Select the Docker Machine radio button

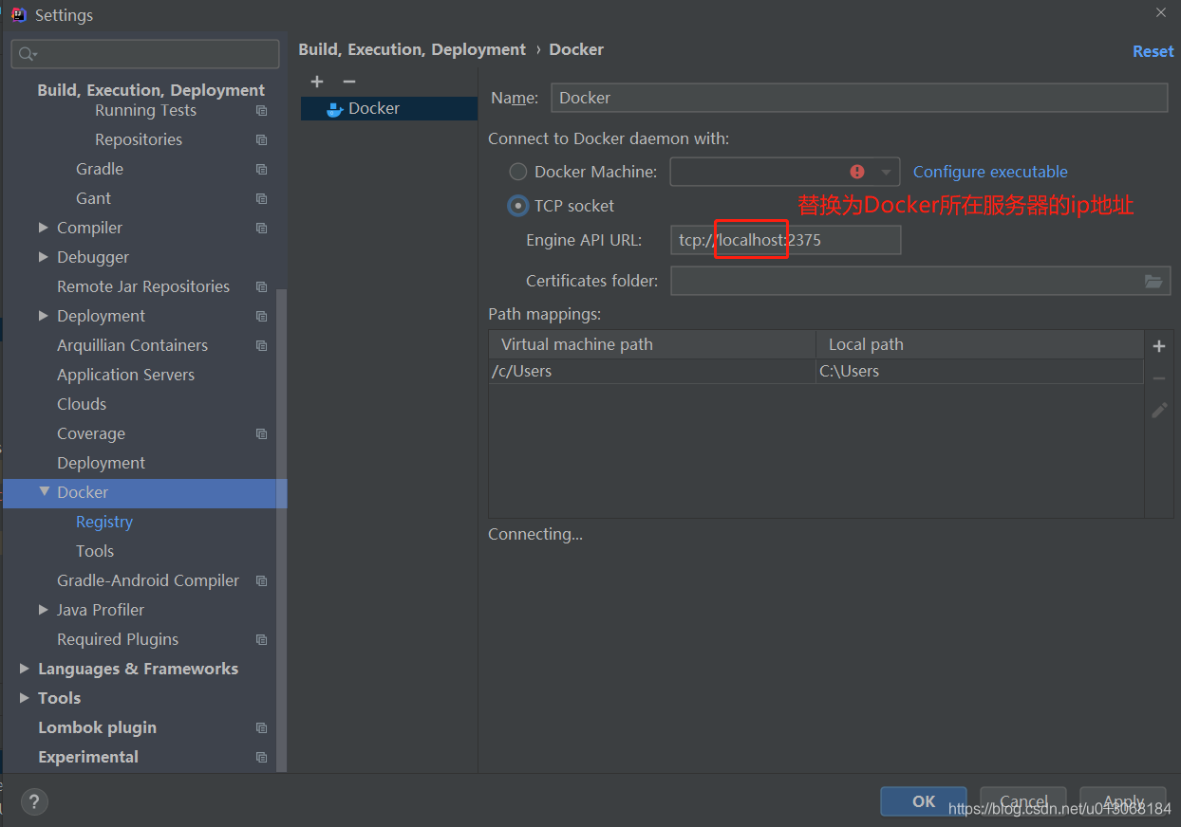(x=517, y=172)
